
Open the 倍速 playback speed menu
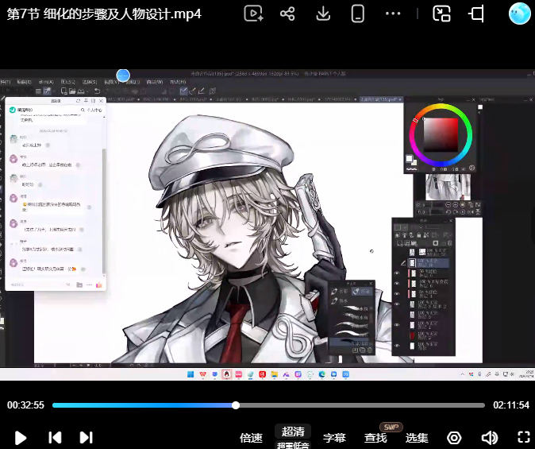(251, 438)
